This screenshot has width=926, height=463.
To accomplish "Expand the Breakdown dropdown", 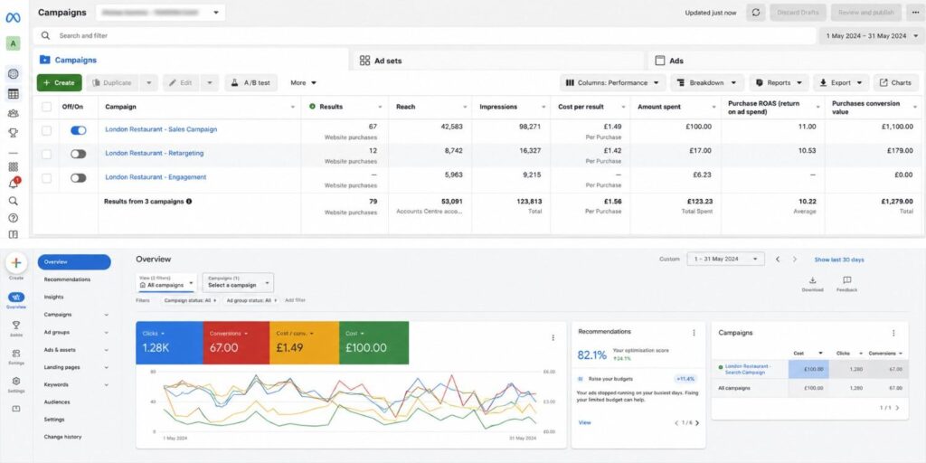I will click(707, 82).
